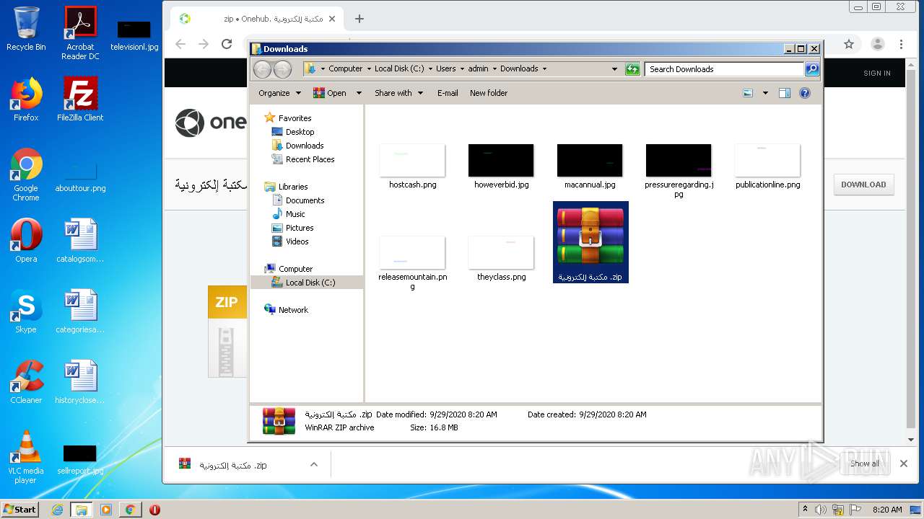Image resolution: width=924 pixels, height=519 pixels.
Task: Click the DOWNLOAD button on Onehub page
Action: [x=863, y=185]
